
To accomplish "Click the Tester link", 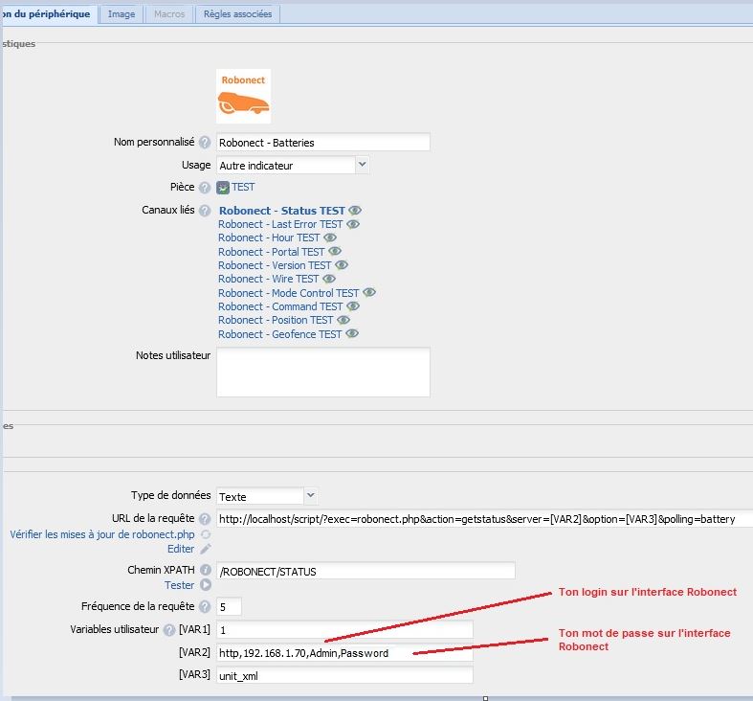I will (x=179, y=585).
